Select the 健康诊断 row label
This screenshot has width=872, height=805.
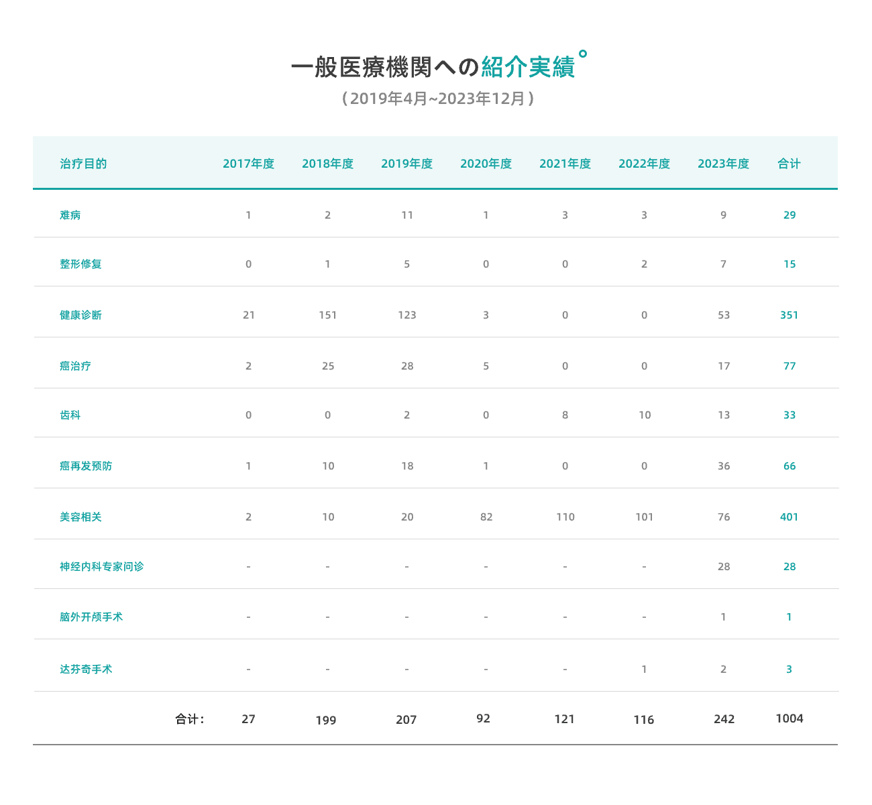pos(80,315)
